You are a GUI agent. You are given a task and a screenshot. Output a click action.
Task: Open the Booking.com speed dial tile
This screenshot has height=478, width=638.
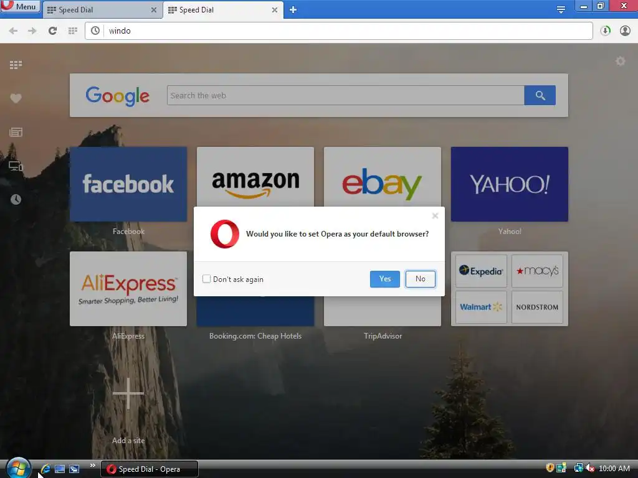255,311
